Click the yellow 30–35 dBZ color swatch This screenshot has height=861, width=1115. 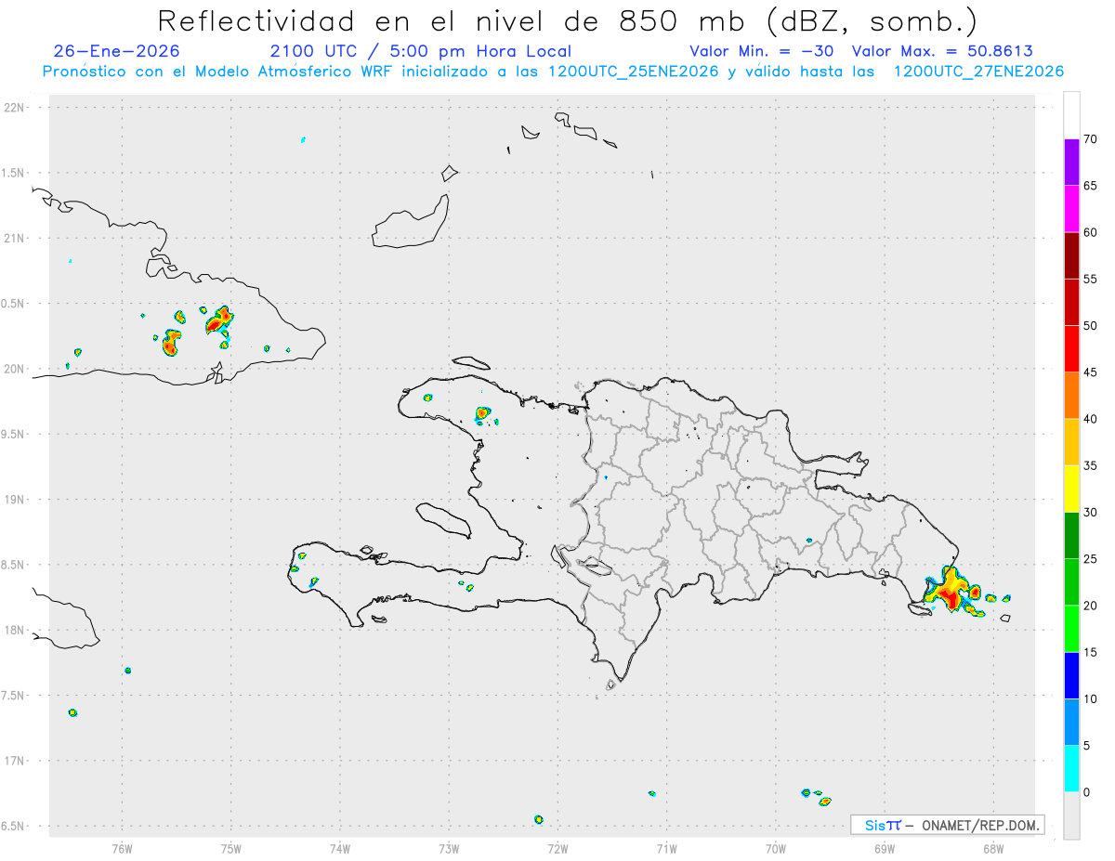click(x=1071, y=489)
